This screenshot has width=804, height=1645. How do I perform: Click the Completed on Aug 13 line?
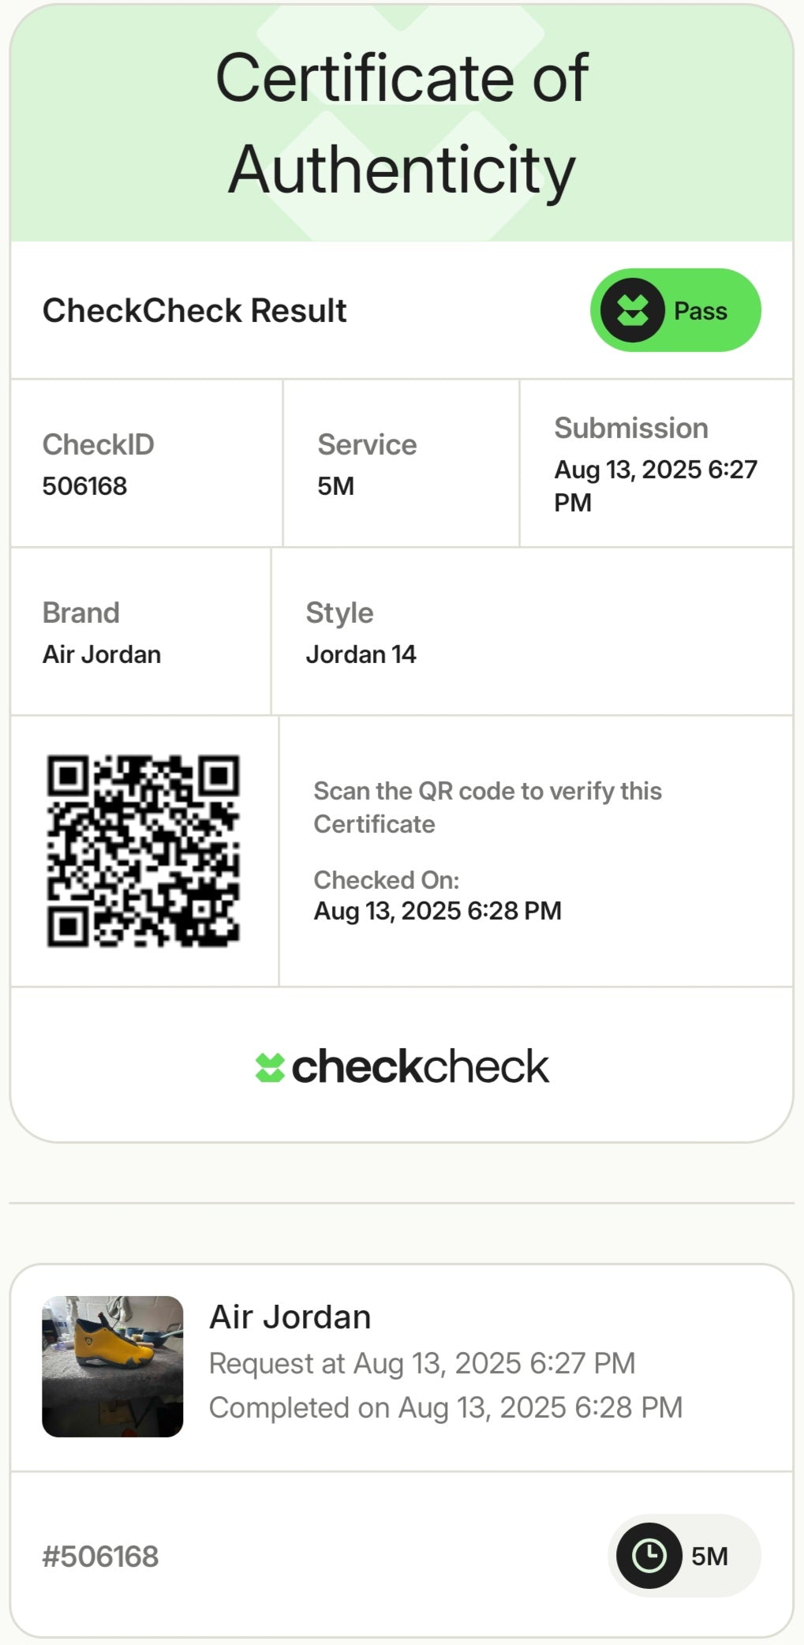445,1407
